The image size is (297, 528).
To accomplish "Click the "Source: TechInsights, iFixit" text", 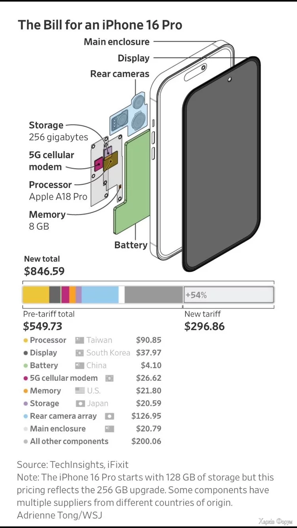I will coord(72,464).
